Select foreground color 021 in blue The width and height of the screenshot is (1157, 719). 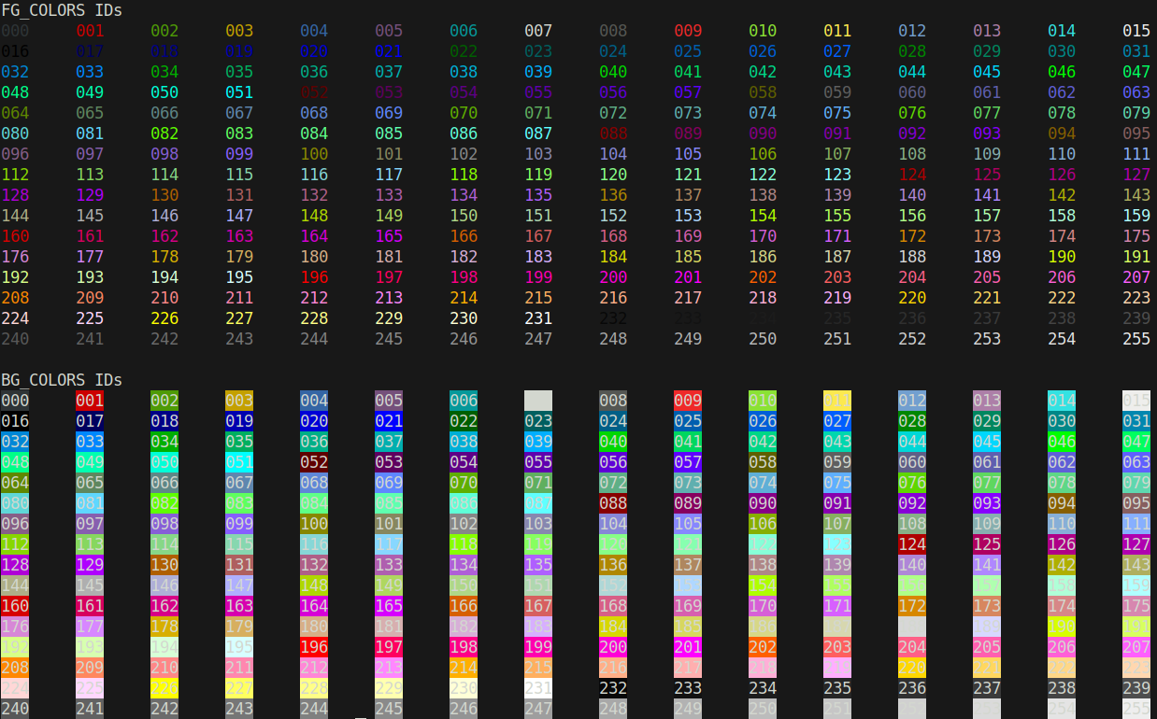pos(389,51)
